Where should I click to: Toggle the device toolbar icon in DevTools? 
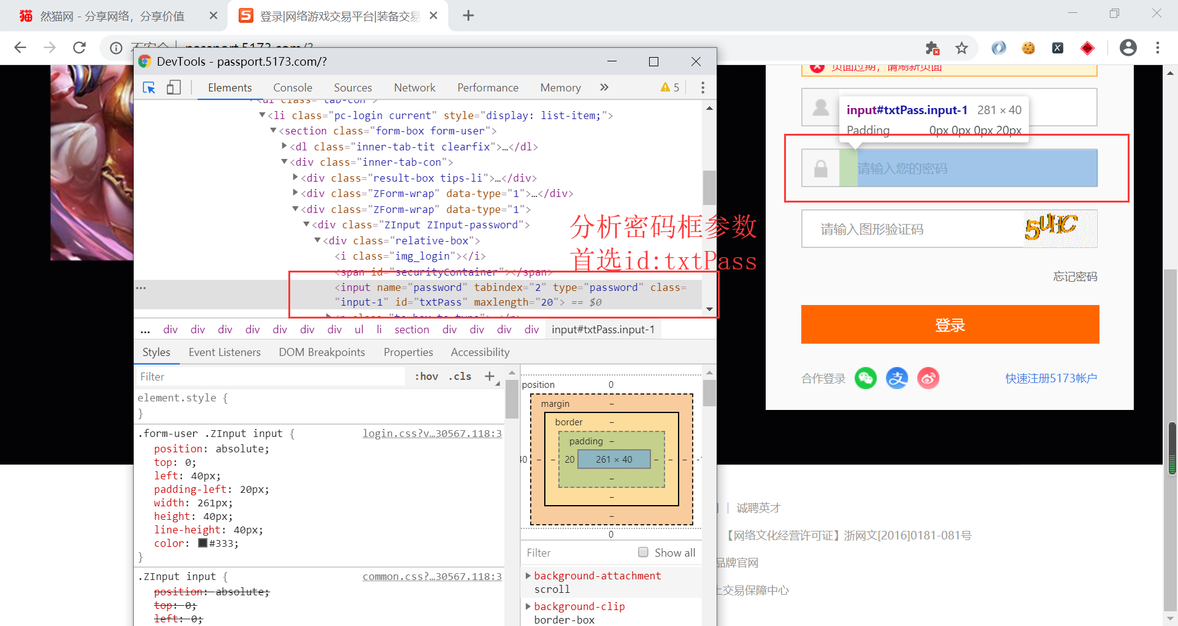(x=174, y=87)
